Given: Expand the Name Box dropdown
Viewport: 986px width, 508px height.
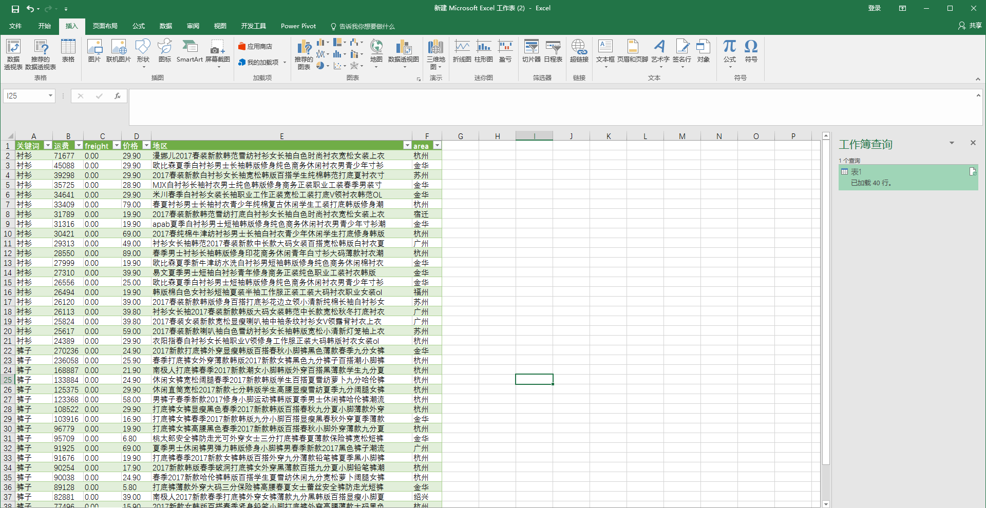Looking at the screenshot, I should point(50,96).
